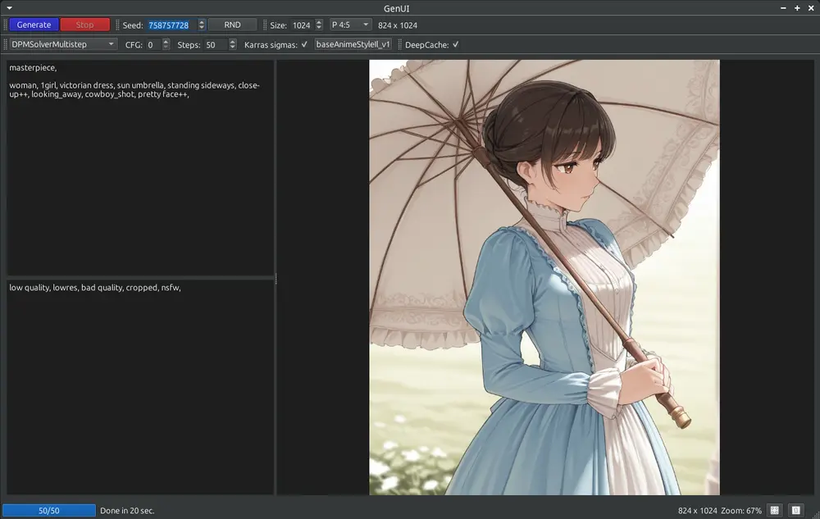This screenshot has width=820, height=519.
Task: Open the DPMSolverMultistep sampler dropdown
Action: pos(64,44)
